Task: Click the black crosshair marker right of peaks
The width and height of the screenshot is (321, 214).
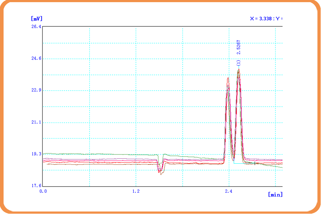Action: pos(255,163)
